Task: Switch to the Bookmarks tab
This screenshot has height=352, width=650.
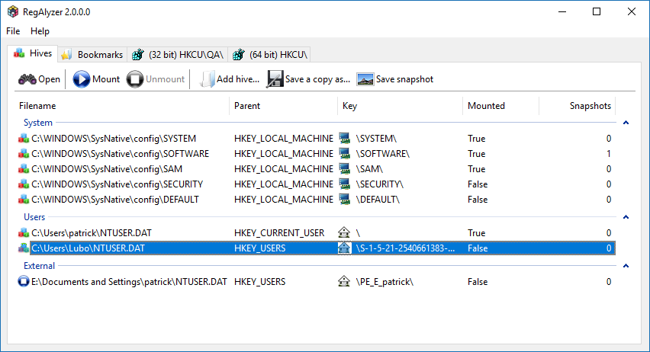Action: pyautogui.click(x=92, y=55)
